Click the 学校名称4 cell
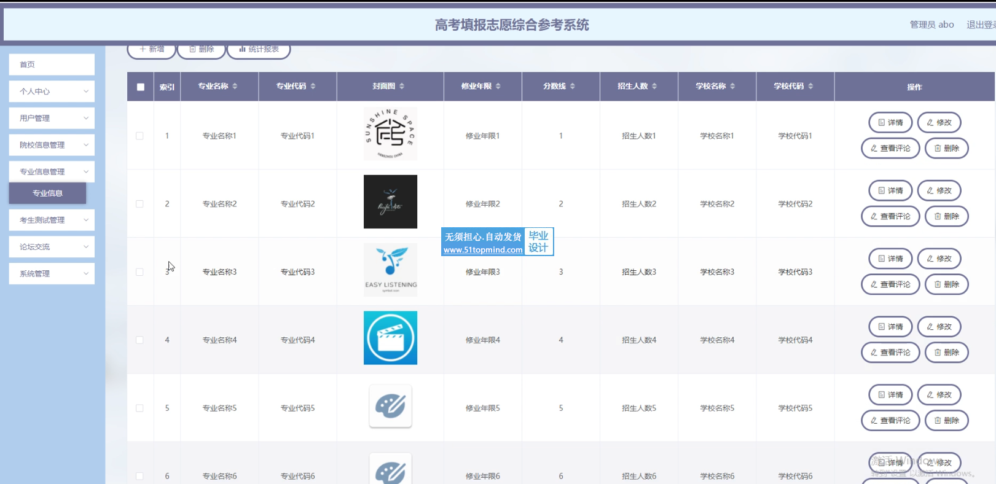The image size is (996, 484). [x=717, y=340]
